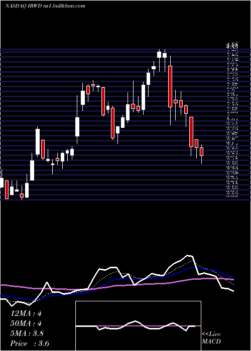251x351 pixels.
Task: Click the 5MA : 3.8 label
Action: (27, 333)
